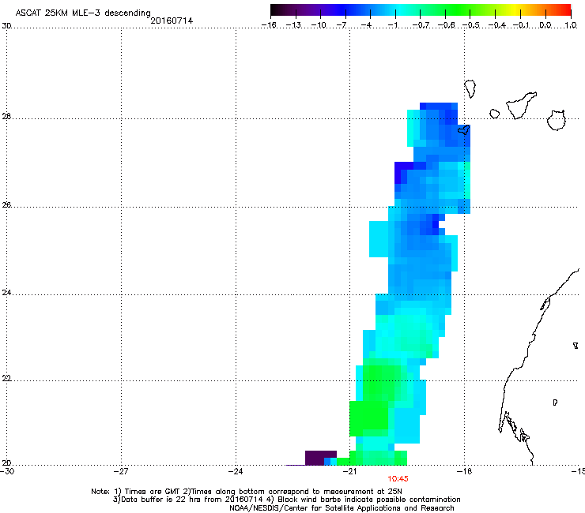Click the -0.5 colorbar tick label
585x513 pixels.
[471, 25]
